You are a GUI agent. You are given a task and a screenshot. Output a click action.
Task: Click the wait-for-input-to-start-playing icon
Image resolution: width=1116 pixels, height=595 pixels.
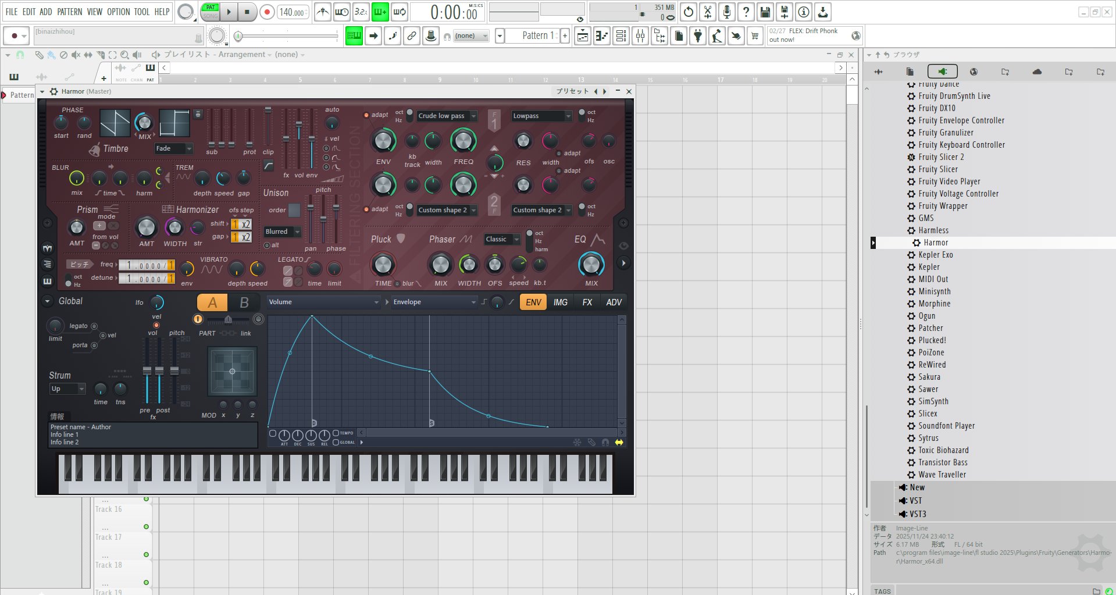coord(342,12)
